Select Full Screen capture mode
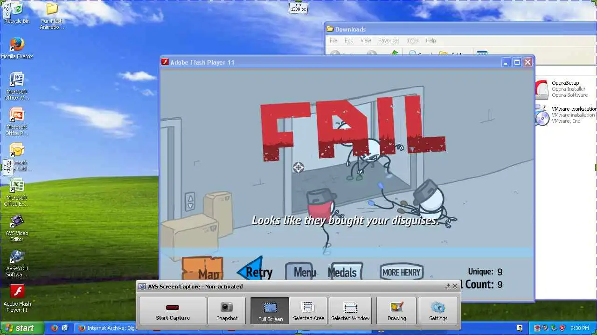The image size is (597, 335). [x=271, y=310]
